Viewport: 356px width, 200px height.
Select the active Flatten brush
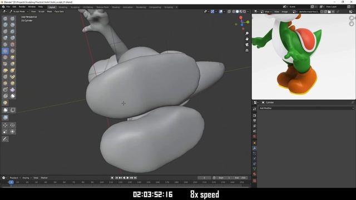tap(5, 51)
